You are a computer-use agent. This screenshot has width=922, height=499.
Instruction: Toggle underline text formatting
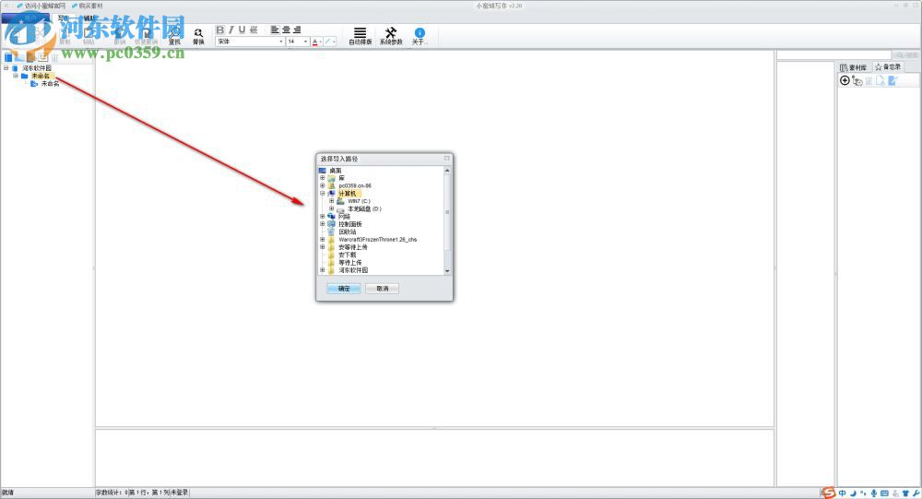pos(242,30)
